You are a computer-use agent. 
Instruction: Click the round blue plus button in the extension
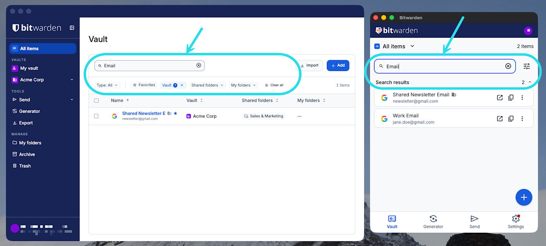[x=524, y=197]
